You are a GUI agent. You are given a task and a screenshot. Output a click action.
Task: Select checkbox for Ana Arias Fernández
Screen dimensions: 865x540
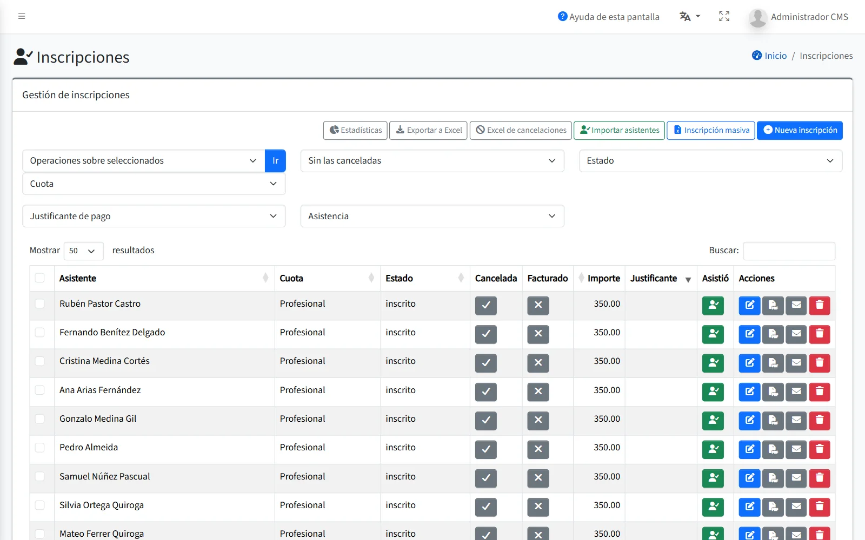coord(39,390)
